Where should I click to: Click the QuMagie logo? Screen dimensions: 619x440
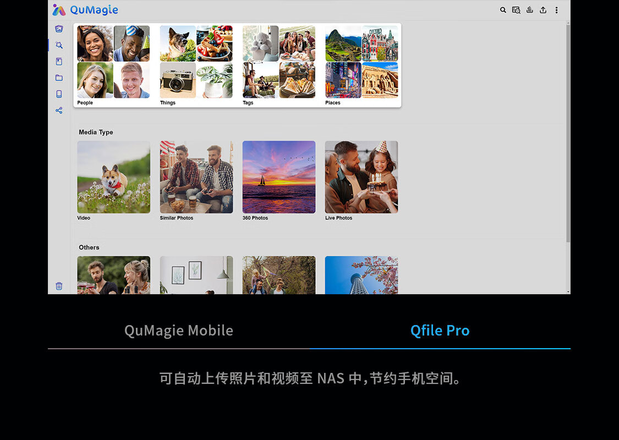(85, 10)
